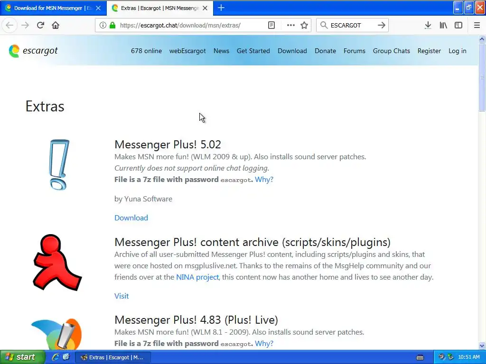Click the ESCARGOT search box
Screen dimensions: 486x364
pos(352,25)
